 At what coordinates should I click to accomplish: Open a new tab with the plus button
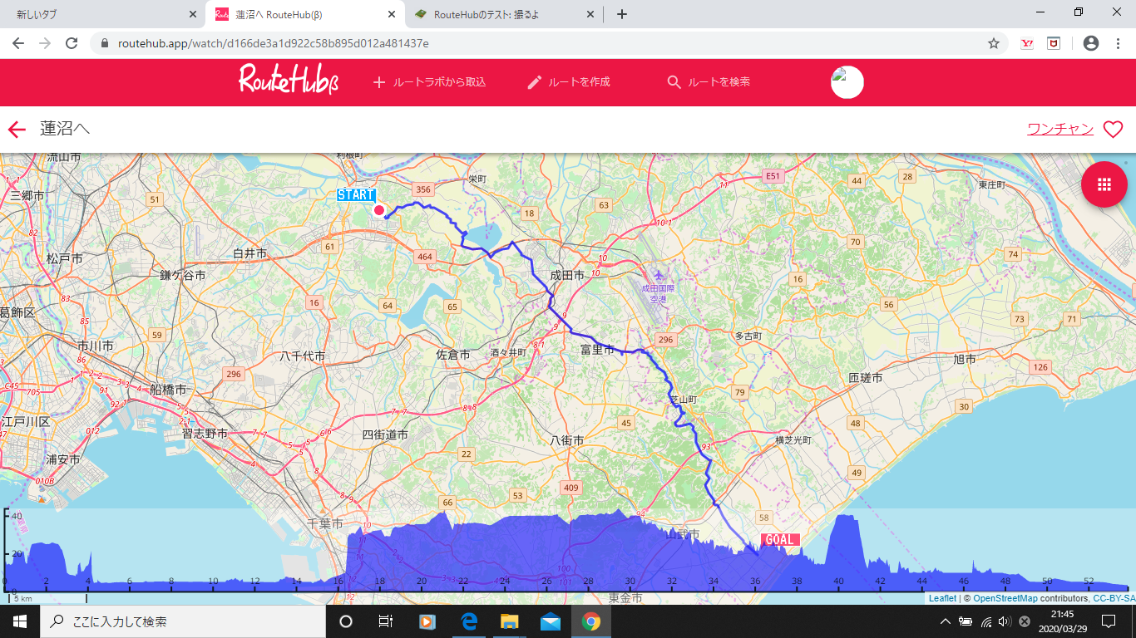click(x=621, y=14)
